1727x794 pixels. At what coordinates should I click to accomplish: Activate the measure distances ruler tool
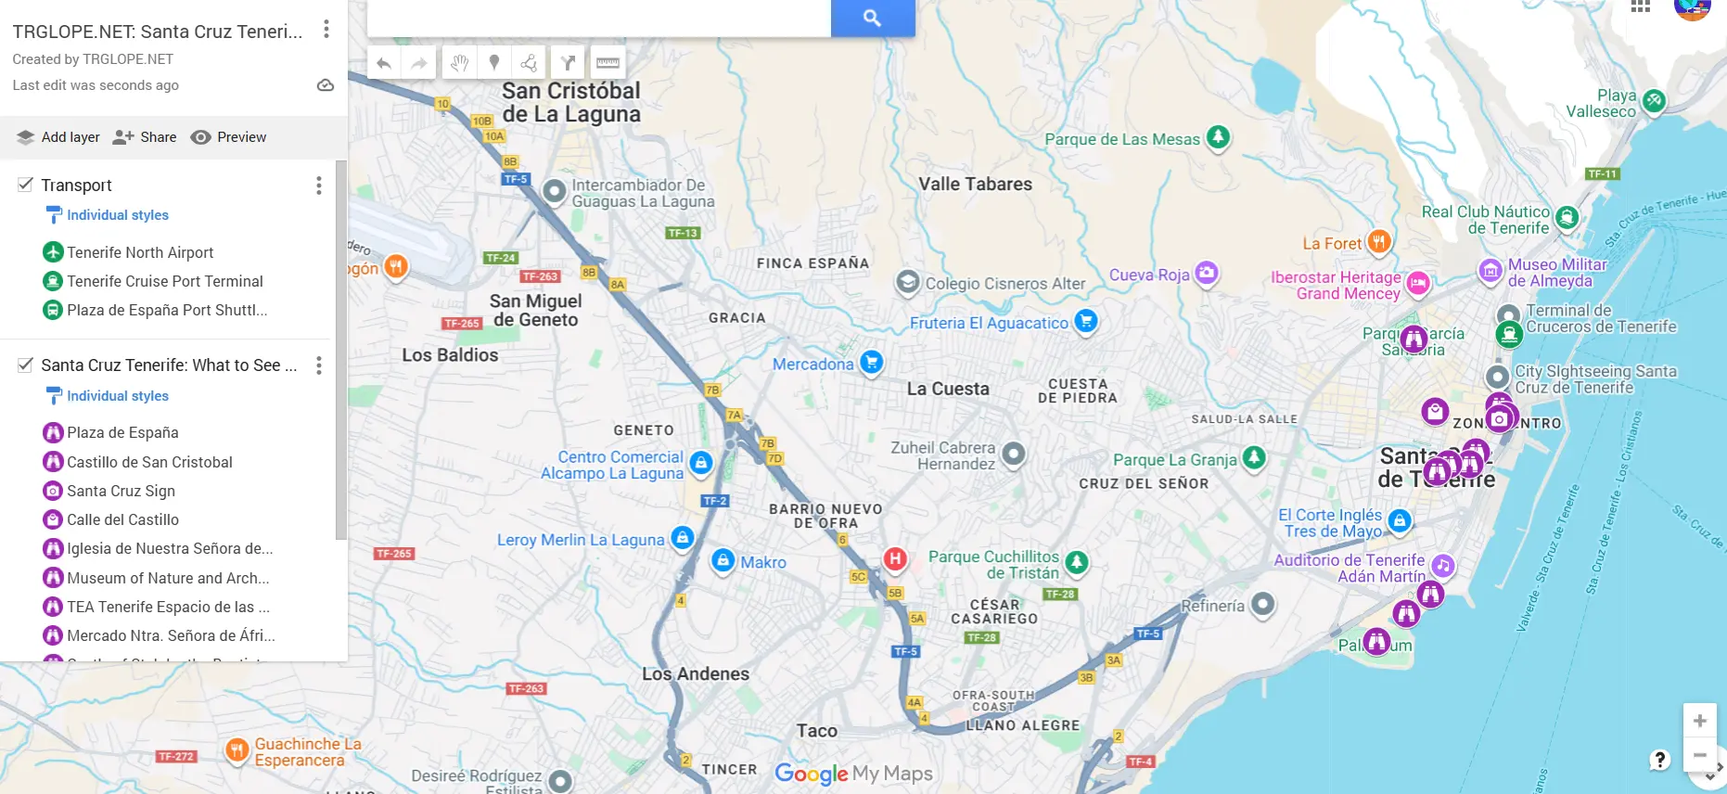click(608, 63)
